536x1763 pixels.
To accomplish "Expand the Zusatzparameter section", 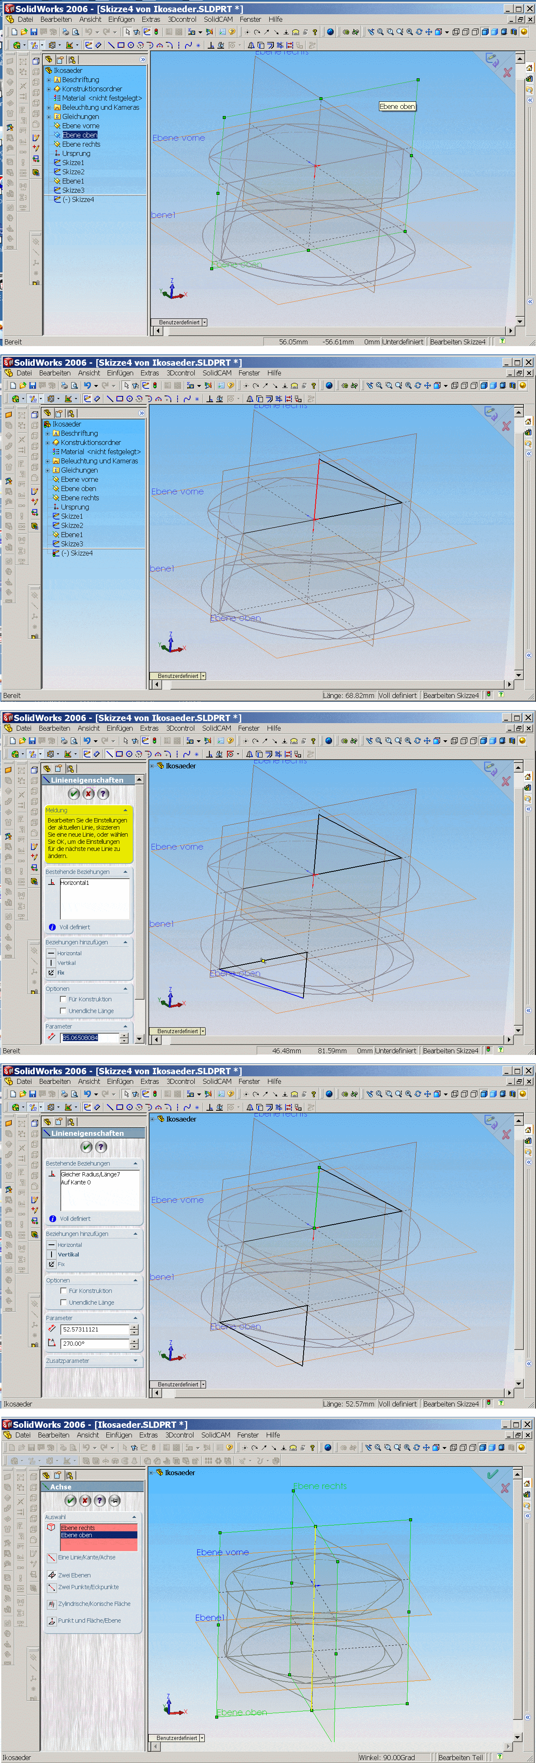I will pos(135,1360).
